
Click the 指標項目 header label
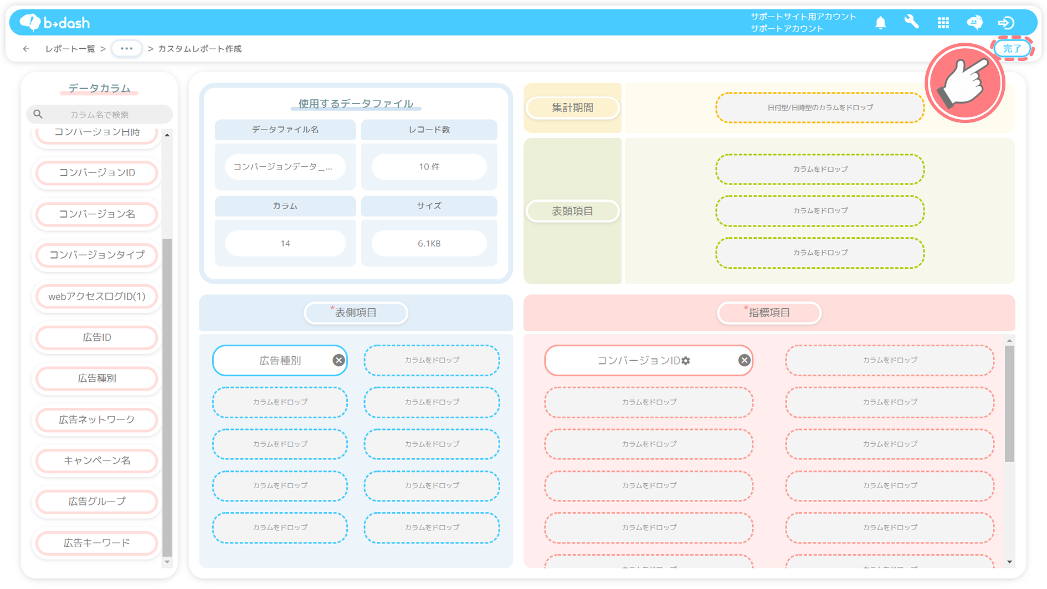(769, 313)
